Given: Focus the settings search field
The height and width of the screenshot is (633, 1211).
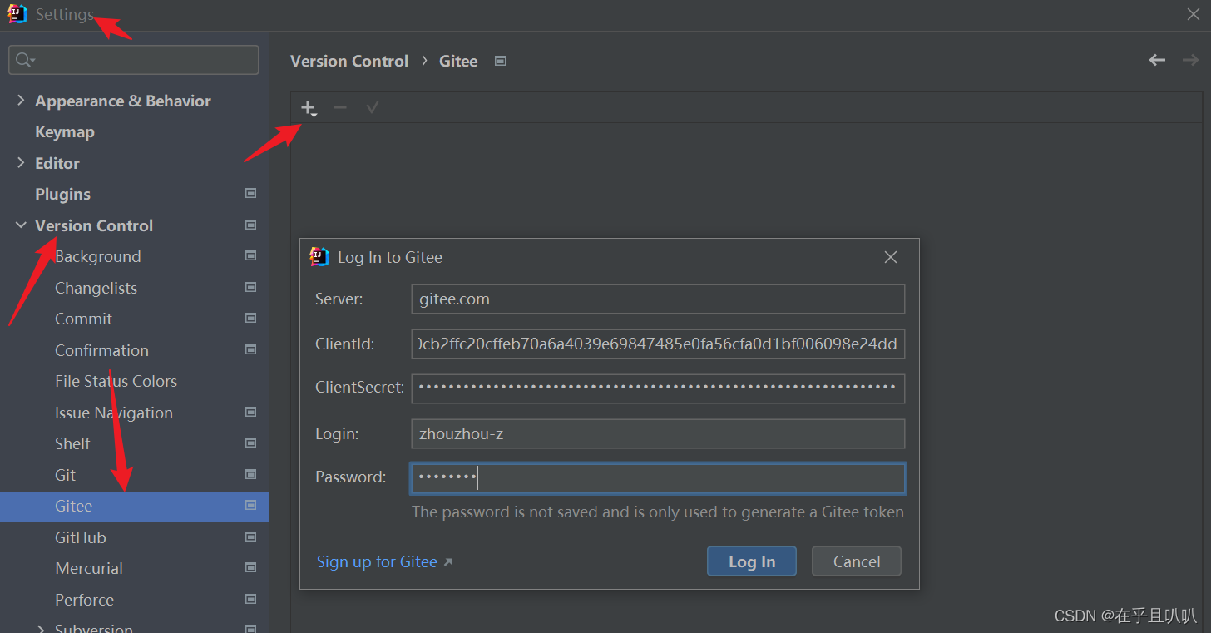Looking at the screenshot, I should point(134,60).
